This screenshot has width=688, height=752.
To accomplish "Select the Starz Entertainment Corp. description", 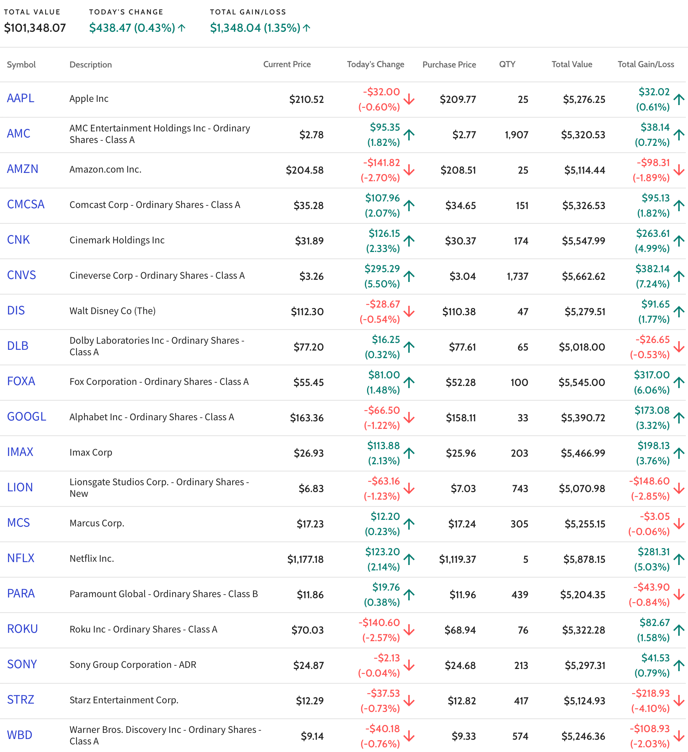I will pos(124,700).
